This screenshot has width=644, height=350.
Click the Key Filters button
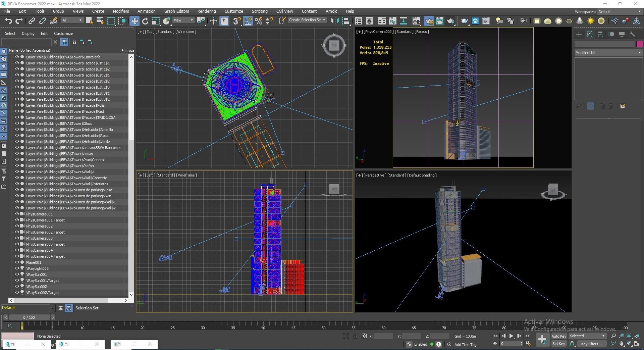click(x=591, y=344)
